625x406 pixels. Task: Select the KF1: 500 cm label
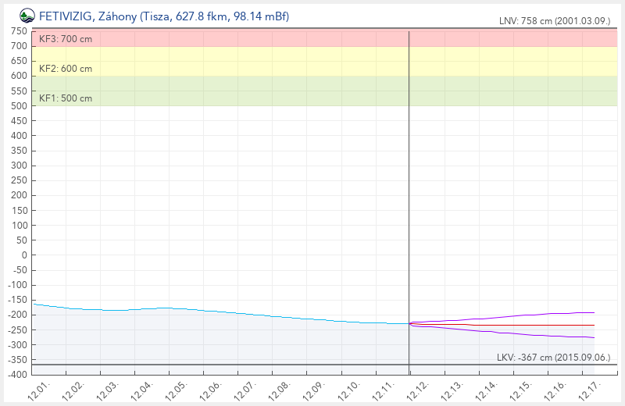click(65, 98)
